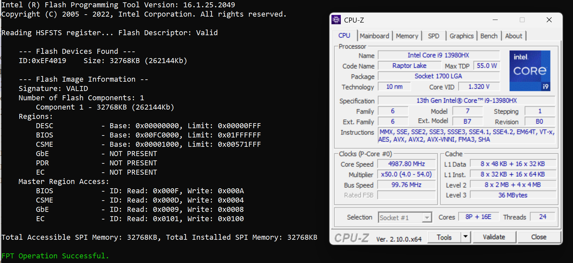Screen dimensions: 573x263
Task: Click the empty Rated FSB field
Action: click(406, 195)
